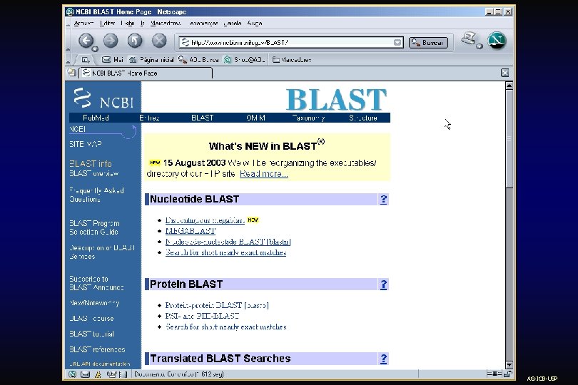Click the OMIM navigation link
578x385 pixels.
[x=255, y=118]
